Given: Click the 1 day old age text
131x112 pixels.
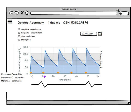Looking at the screenshot, I should 54,23.
